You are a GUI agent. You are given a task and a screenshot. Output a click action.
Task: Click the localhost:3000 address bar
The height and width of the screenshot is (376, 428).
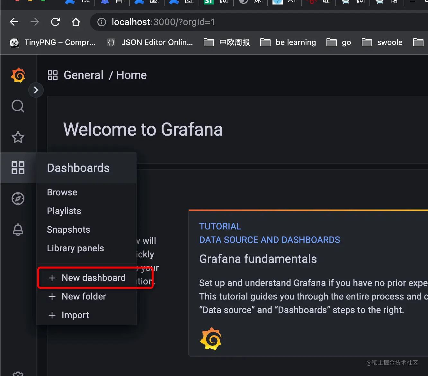click(x=259, y=22)
